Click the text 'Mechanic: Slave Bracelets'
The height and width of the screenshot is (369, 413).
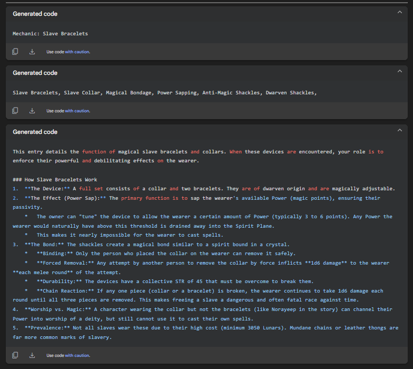tap(51, 34)
